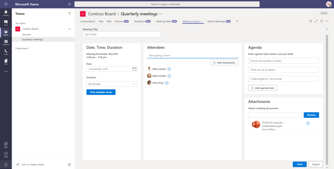Image resolution: width=334 pixels, height=169 pixels.
Task: Click the Your teams heading
Action: [21, 23]
